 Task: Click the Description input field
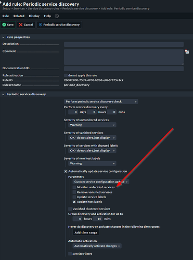pyautogui.click(x=124, y=44)
